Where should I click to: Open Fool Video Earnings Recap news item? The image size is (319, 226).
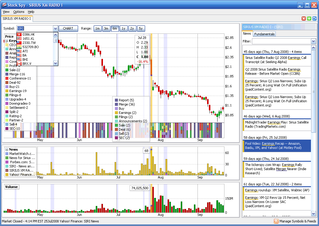[277, 146]
